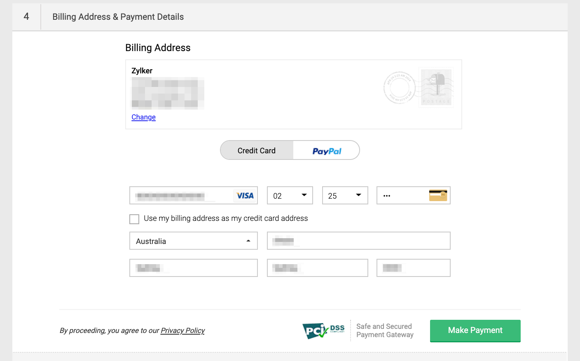Click the PCI DSS compliance badge
The image size is (580, 361).
click(x=324, y=331)
